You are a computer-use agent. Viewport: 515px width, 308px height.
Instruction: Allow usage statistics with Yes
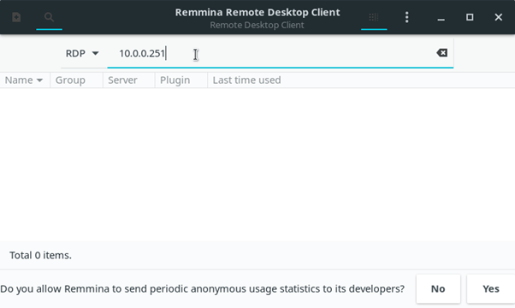click(x=491, y=289)
